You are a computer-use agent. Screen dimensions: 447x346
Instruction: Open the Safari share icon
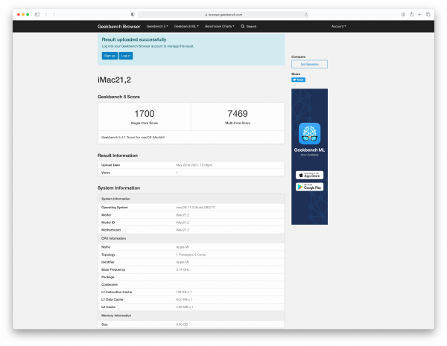tap(411, 14)
